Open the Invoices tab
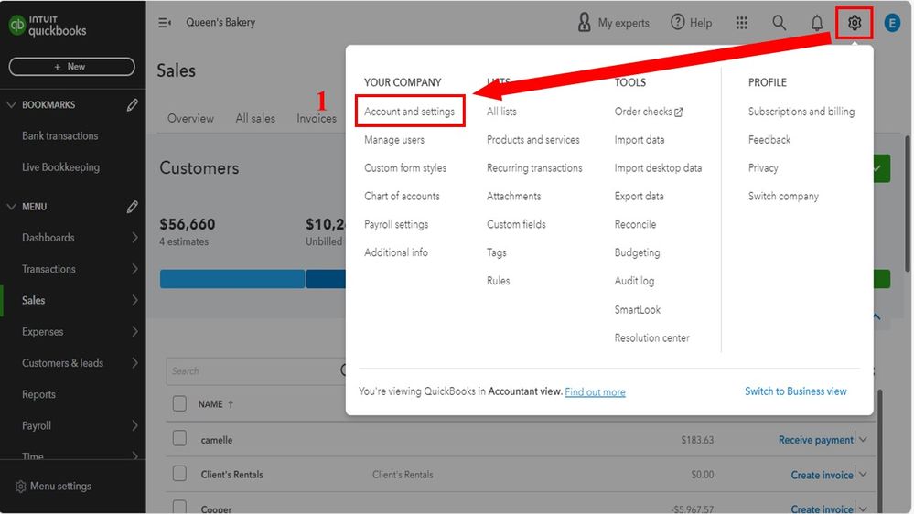 317,118
